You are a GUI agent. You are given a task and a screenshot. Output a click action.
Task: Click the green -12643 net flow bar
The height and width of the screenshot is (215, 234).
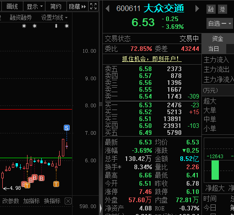pos(215,170)
